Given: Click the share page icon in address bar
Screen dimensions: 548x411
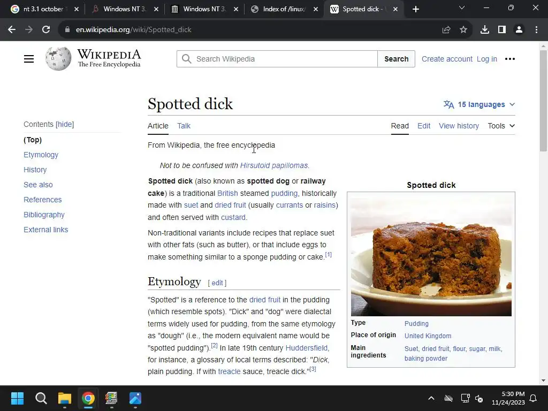Looking at the screenshot, I should click(446, 30).
